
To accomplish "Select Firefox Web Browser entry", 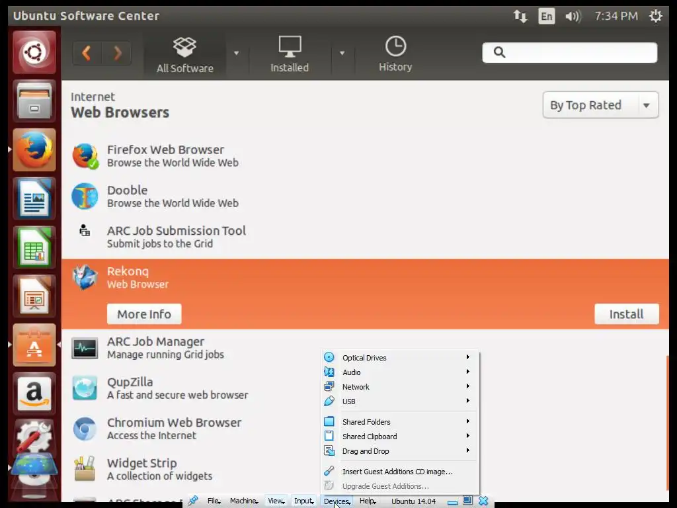I will tap(365, 156).
